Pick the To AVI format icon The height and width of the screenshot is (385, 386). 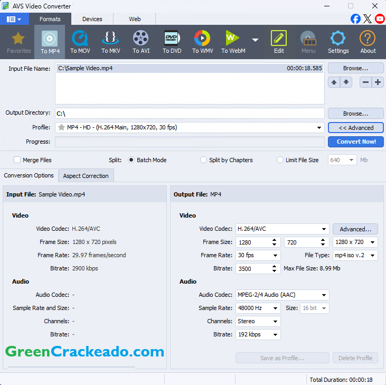pyautogui.click(x=141, y=42)
